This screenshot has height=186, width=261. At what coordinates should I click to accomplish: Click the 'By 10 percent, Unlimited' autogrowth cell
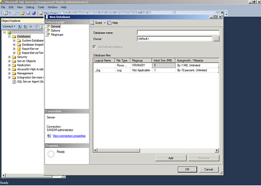tap(197, 70)
